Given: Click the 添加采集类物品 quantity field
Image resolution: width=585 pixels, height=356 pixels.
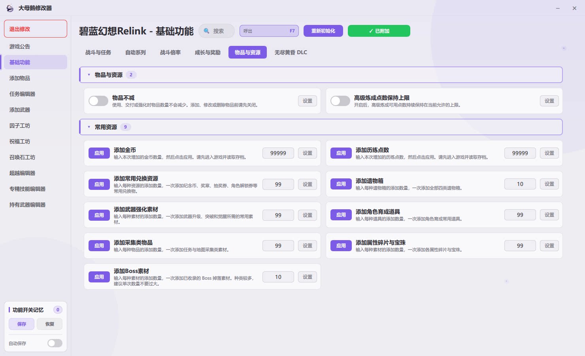Looking at the screenshot, I should (278, 246).
